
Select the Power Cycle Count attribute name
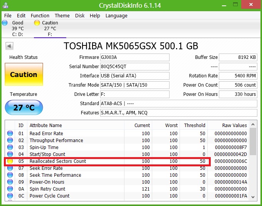(x=49, y=196)
